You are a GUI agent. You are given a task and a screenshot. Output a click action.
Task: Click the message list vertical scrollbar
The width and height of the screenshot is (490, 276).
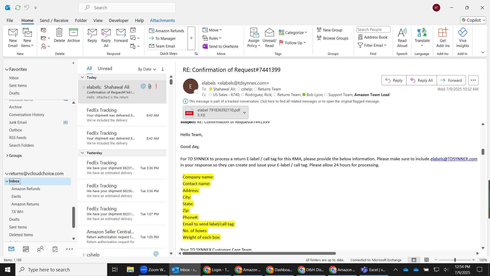point(171,82)
